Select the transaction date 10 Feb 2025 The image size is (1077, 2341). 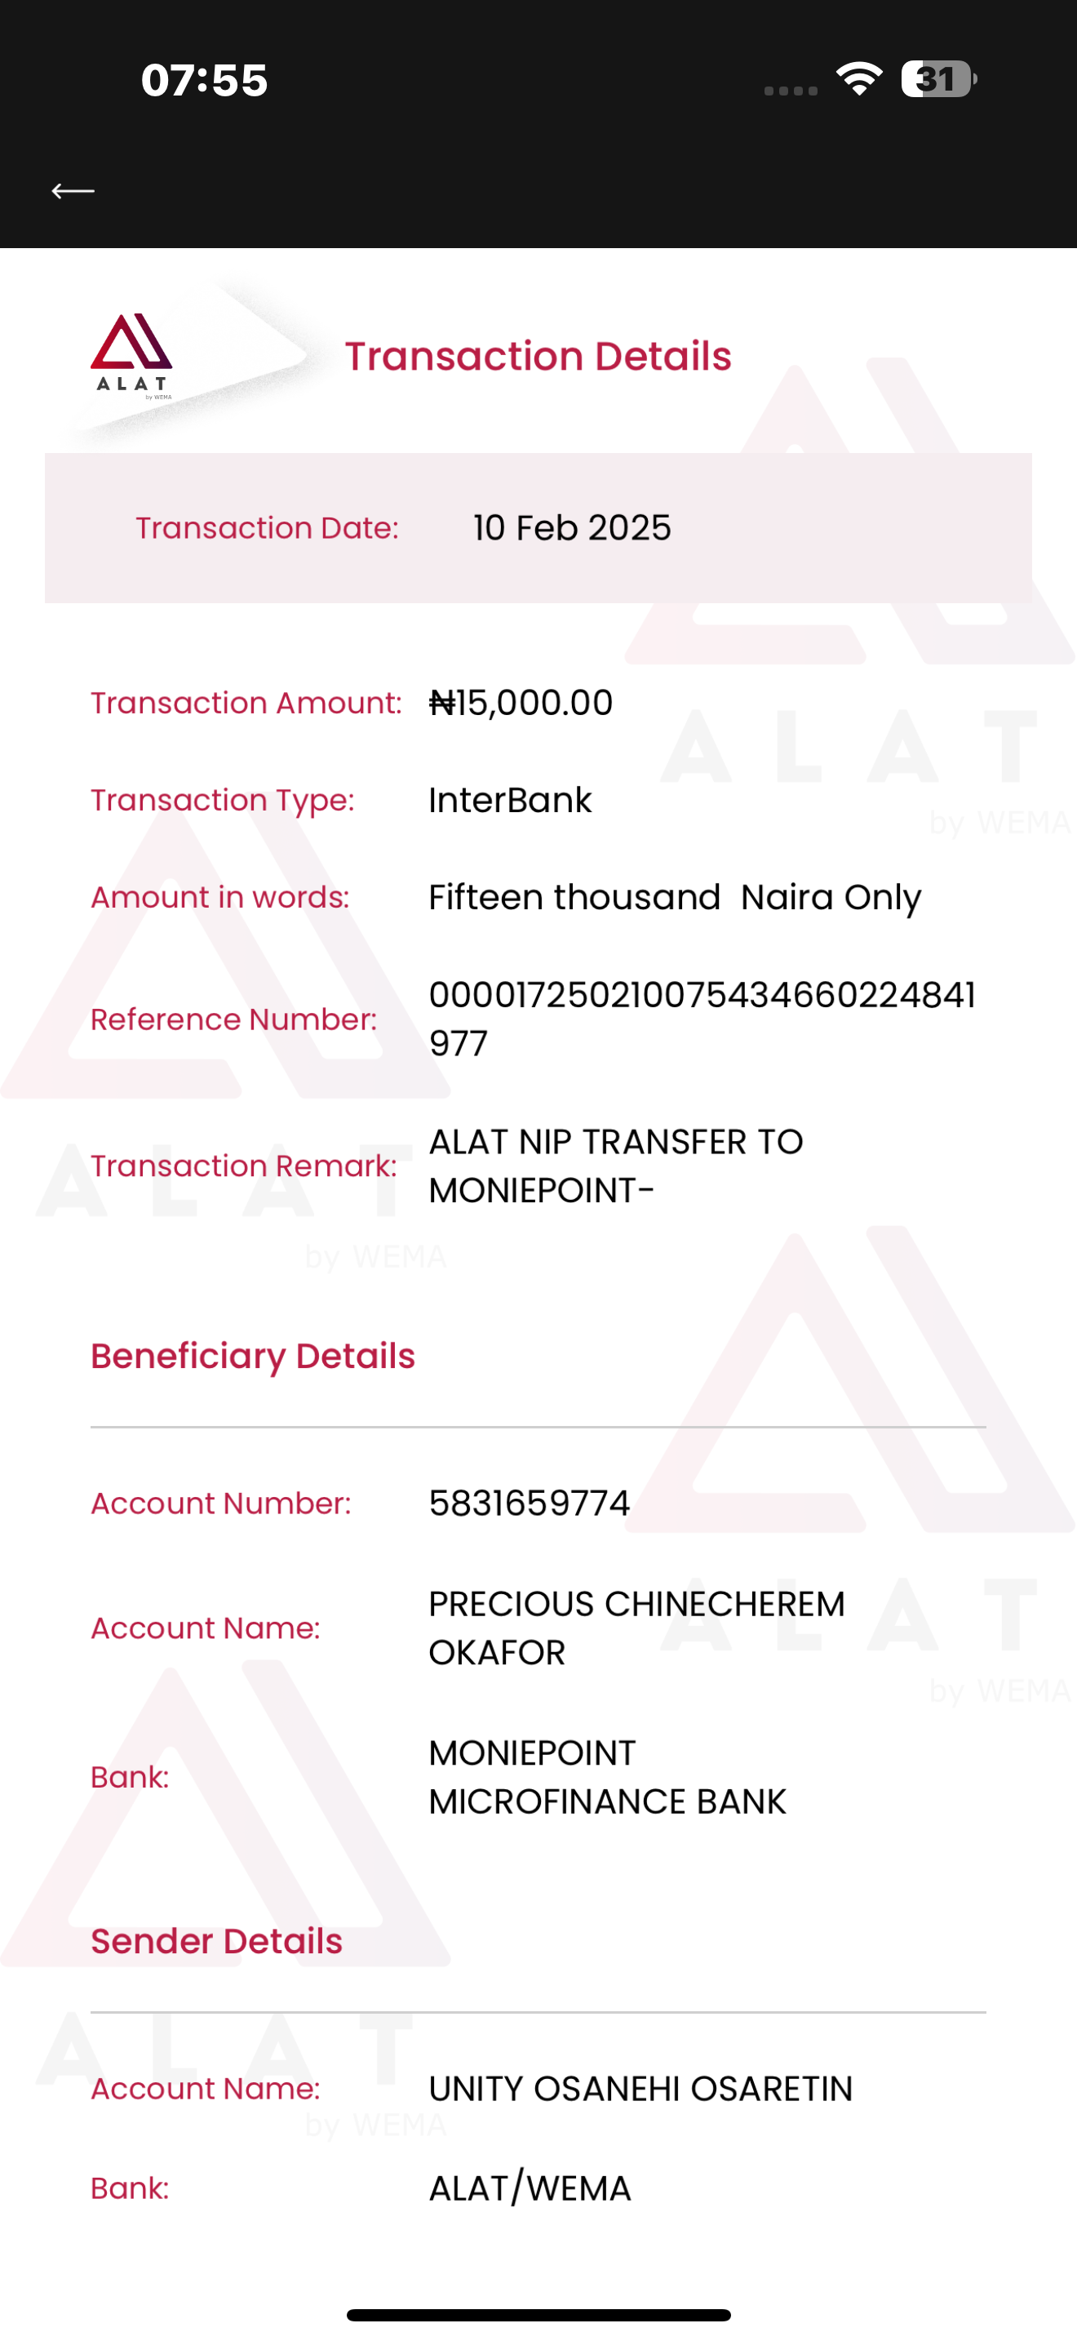coord(571,528)
